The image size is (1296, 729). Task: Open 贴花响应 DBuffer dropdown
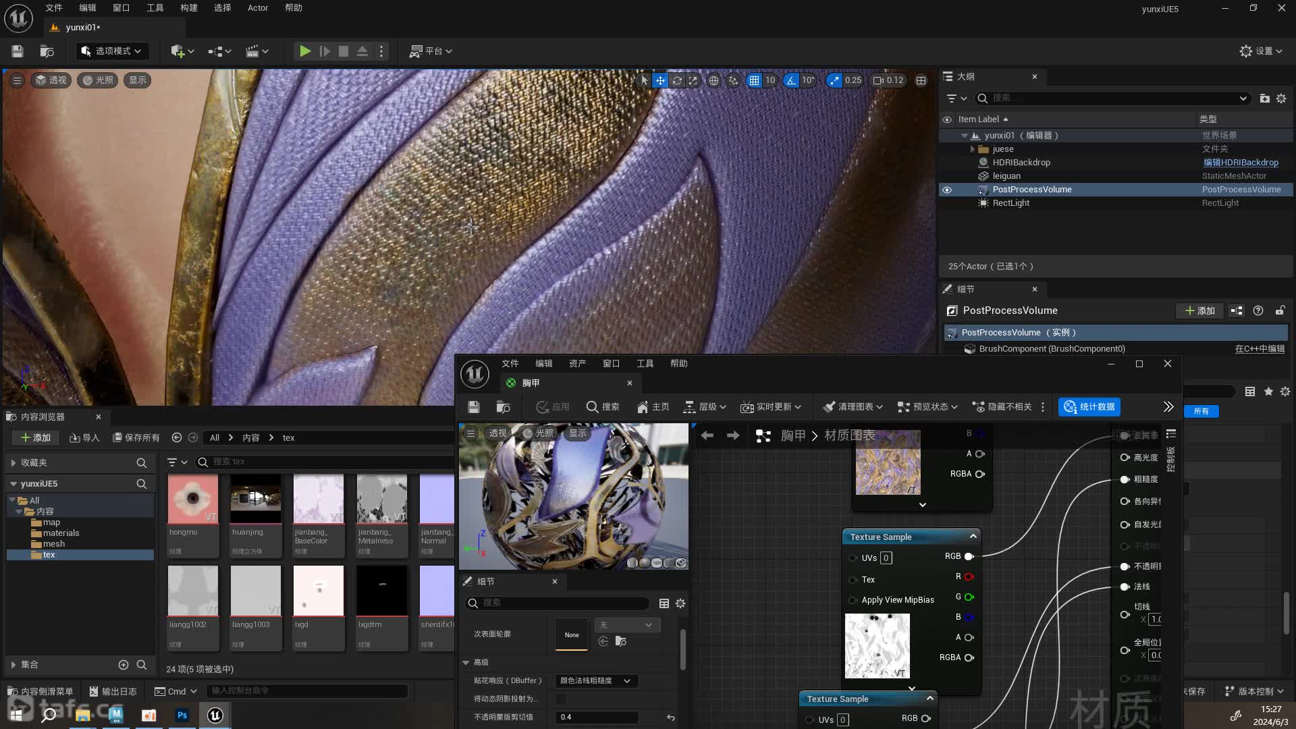coord(596,681)
